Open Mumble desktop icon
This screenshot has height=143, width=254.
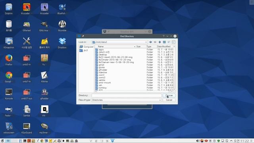point(62,26)
